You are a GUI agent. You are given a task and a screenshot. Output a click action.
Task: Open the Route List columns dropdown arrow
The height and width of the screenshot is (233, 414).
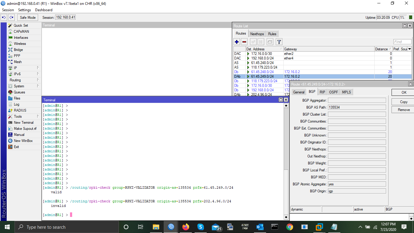[x=409, y=49]
